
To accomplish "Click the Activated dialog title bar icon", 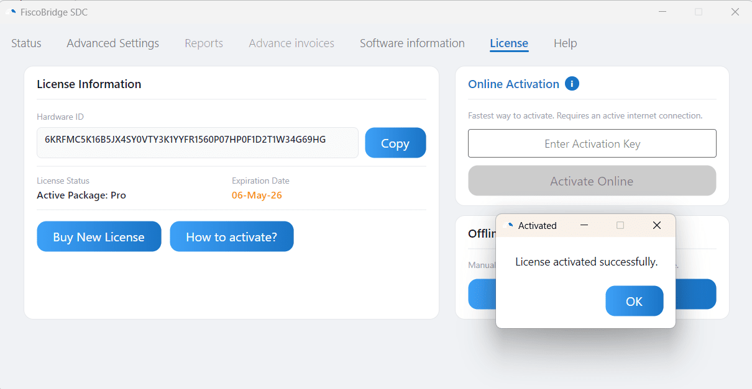I will tap(508, 226).
